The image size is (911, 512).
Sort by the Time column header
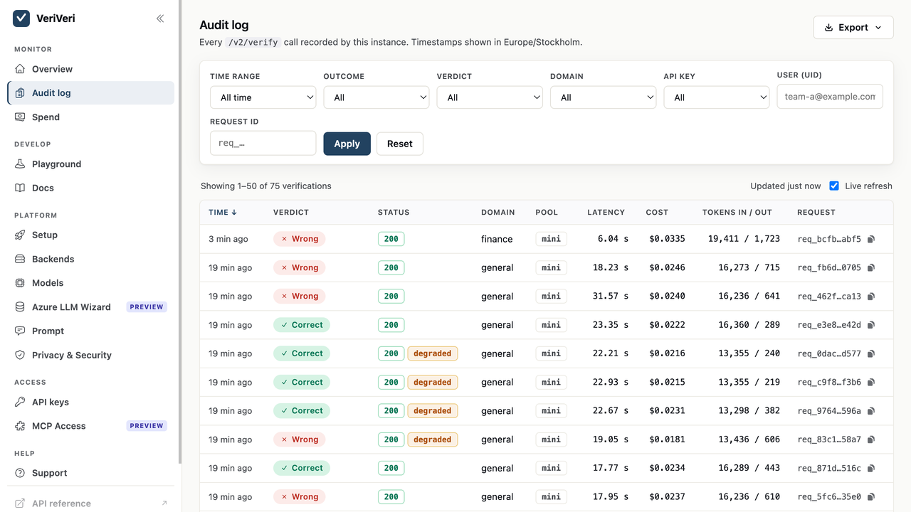223,212
